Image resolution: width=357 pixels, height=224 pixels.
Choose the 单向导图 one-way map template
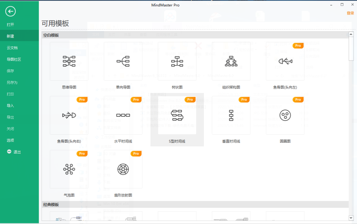click(x=123, y=61)
